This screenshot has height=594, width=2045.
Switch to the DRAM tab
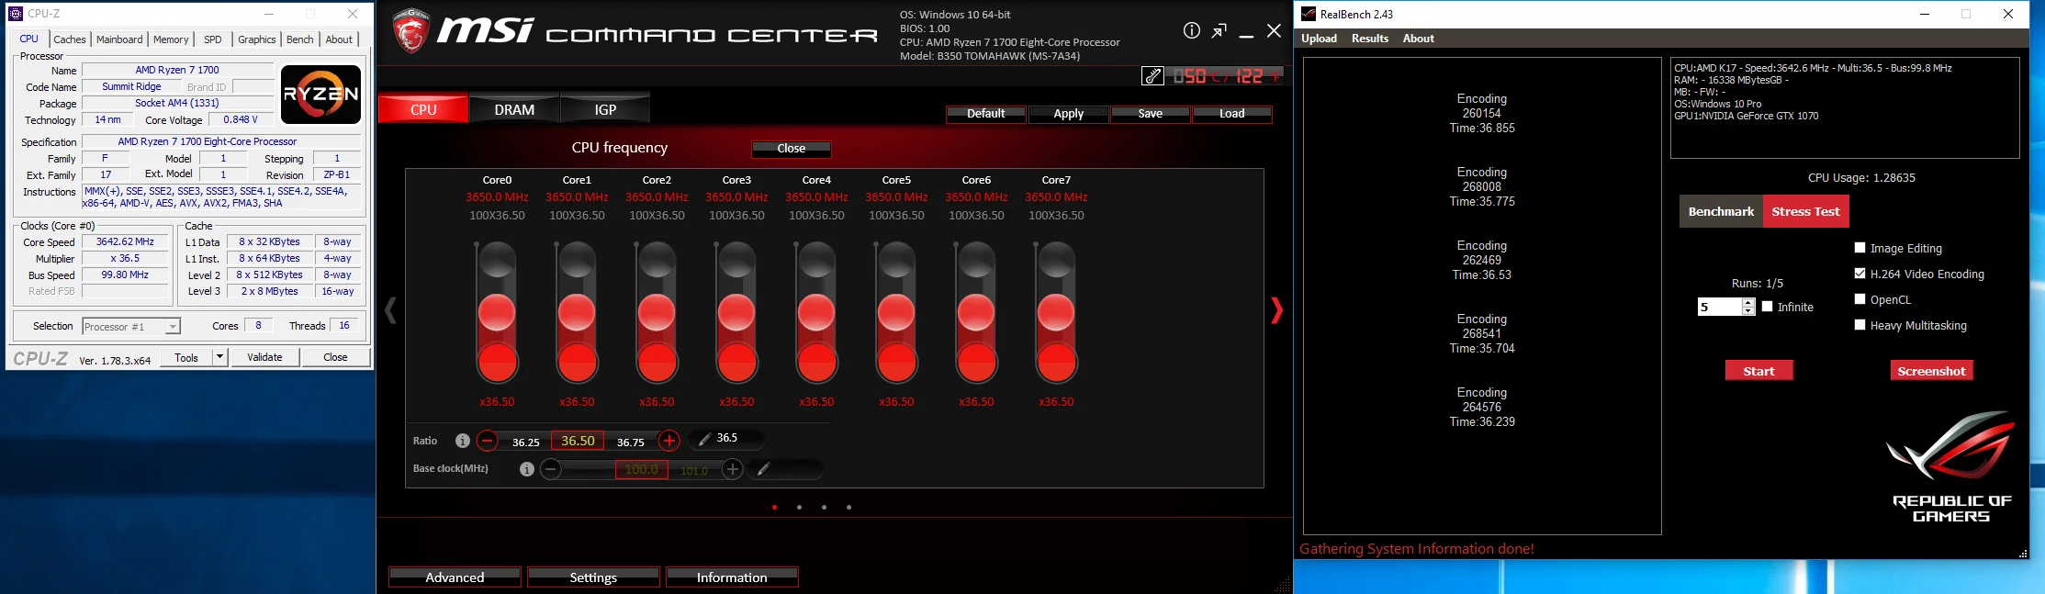514,109
